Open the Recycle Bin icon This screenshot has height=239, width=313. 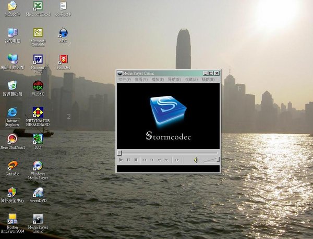point(13,89)
